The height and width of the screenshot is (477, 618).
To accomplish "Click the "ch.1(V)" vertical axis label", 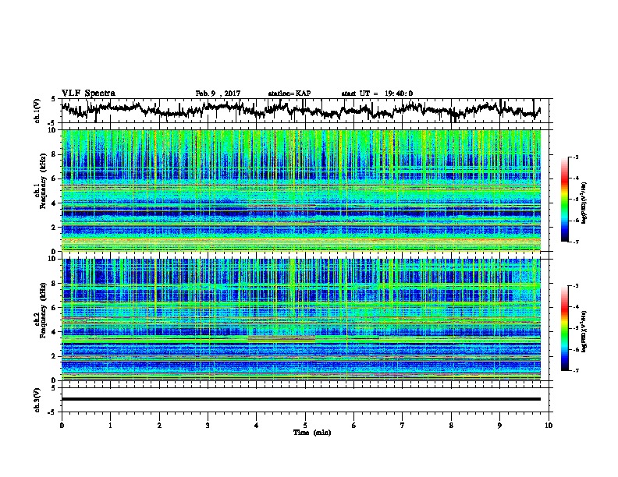I will click(37, 111).
